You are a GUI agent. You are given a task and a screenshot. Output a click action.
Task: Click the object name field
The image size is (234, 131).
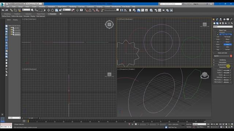222,56
